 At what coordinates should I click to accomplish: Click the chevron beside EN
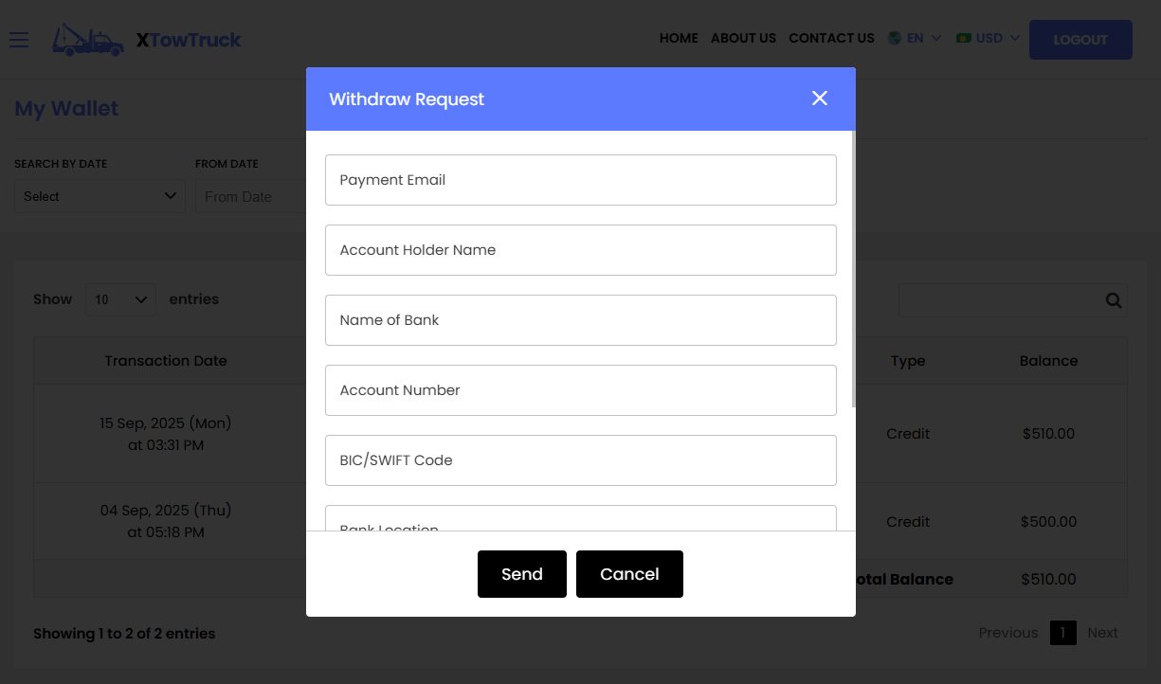[x=937, y=39]
